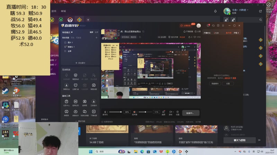
Task: Click 添加素材 to add a source
Action: 80,63
